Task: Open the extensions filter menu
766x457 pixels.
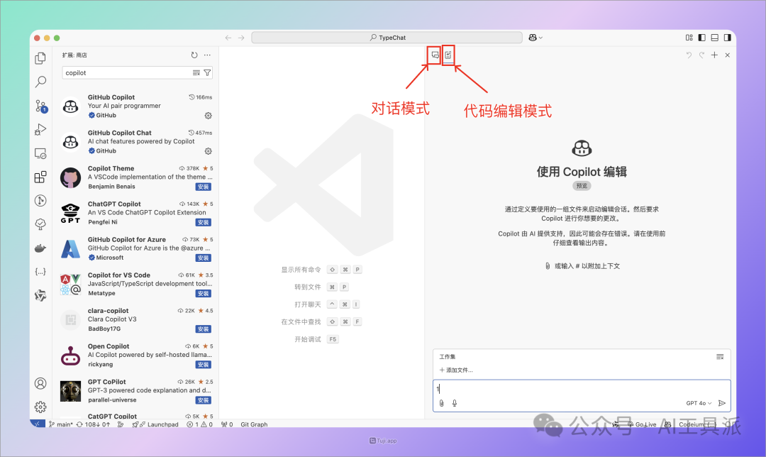Action: [207, 73]
